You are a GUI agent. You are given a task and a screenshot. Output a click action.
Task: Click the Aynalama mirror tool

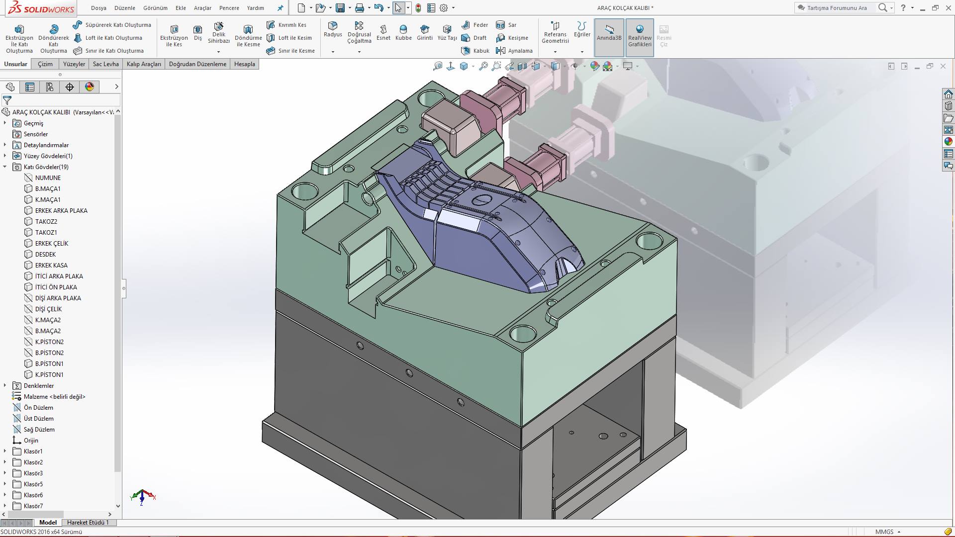(514, 51)
